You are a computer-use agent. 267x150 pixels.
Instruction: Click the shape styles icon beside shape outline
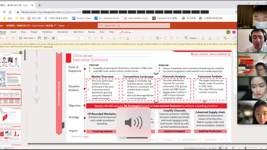218,38
